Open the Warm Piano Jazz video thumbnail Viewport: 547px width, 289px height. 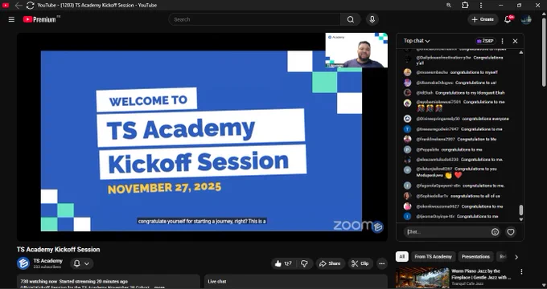pyautogui.click(x=422, y=278)
